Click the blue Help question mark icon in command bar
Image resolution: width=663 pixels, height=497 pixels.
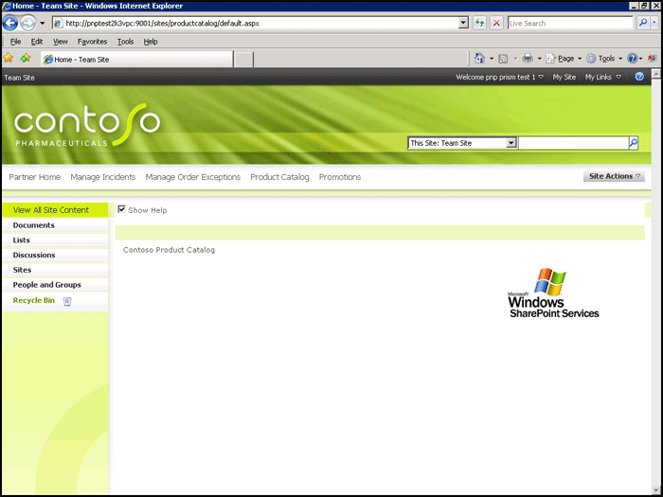[x=632, y=59]
